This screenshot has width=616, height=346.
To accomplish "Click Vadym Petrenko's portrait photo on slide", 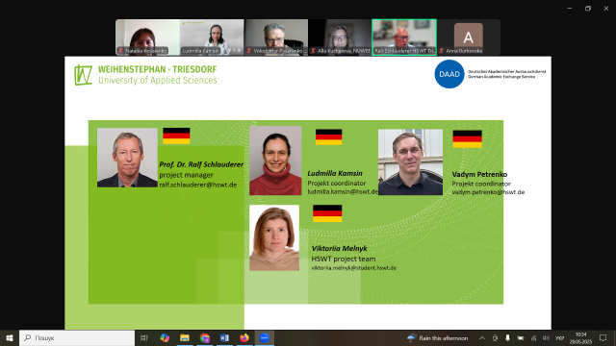I will (x=410, y=162).
